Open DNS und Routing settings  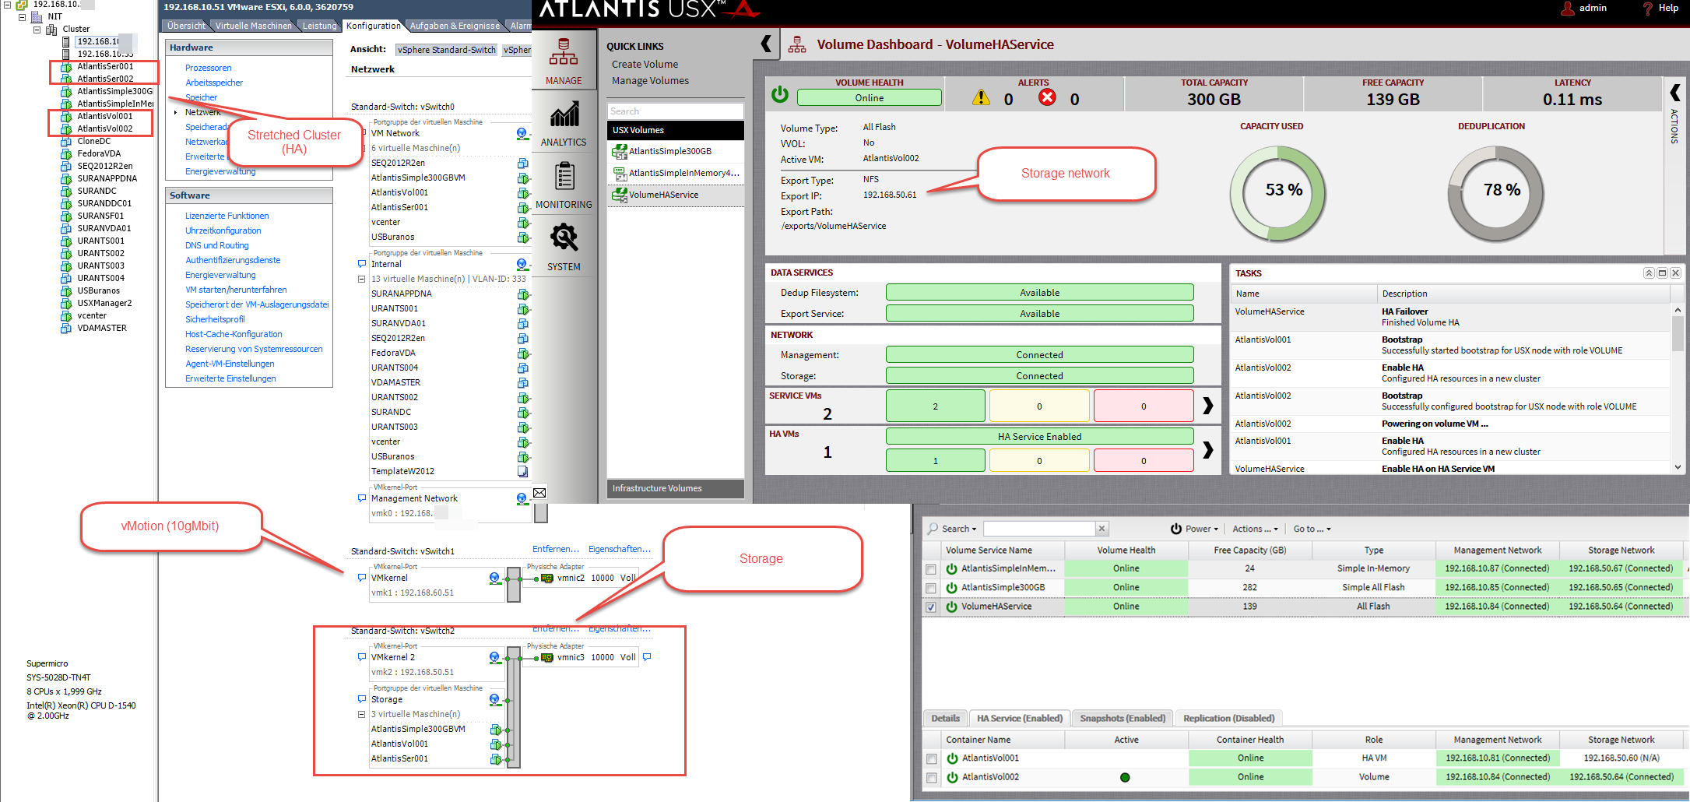click(216, 245)
